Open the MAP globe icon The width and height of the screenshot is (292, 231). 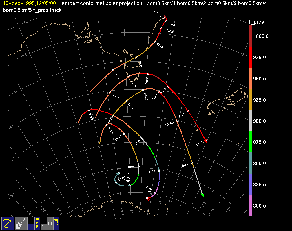click(x=37, y=223)
